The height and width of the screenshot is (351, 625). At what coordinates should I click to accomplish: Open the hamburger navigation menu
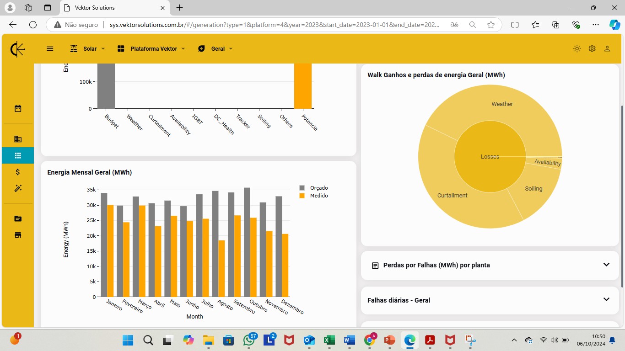(50, 48)
